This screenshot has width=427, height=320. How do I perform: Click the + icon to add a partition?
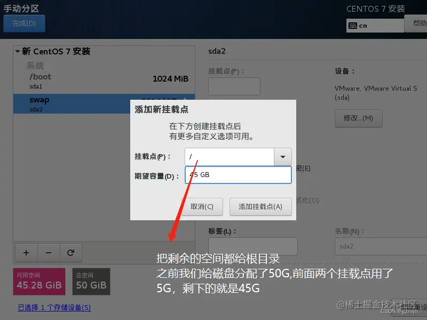[x=26, y=253]
